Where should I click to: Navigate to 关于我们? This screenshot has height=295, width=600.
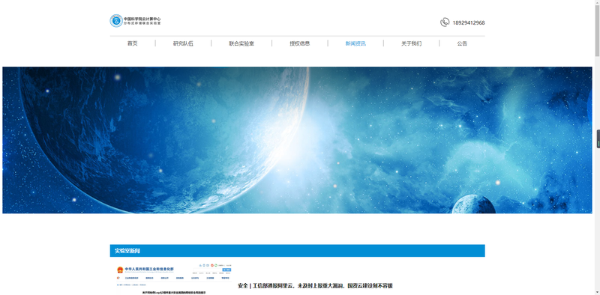click(x=411, y=43)
